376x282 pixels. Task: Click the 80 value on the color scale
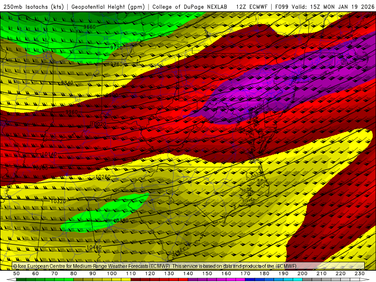(73, 274)
